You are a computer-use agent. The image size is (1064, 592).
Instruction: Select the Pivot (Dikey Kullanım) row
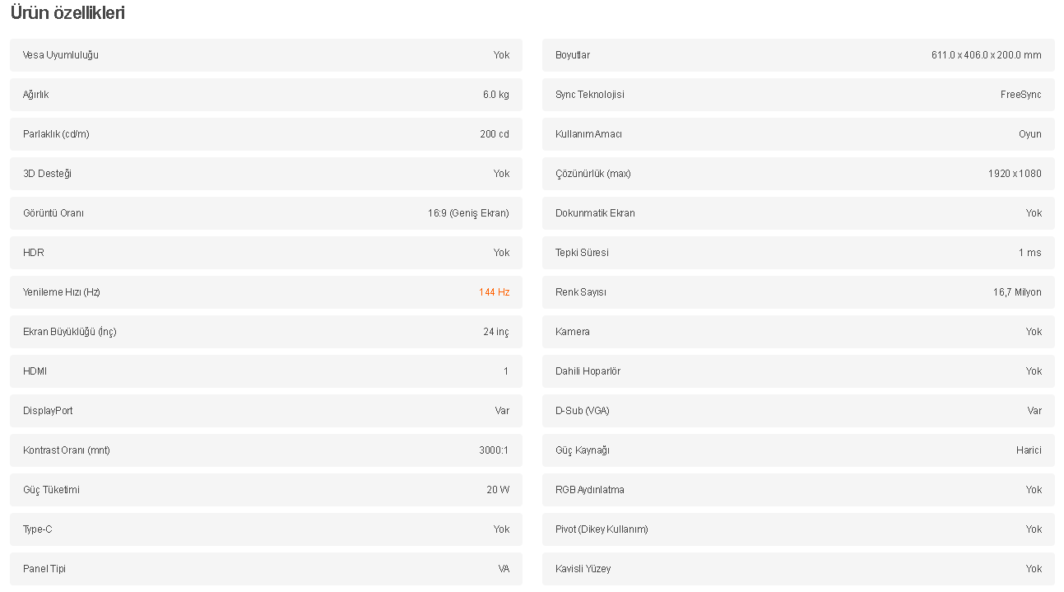click(x=798, y=529)
